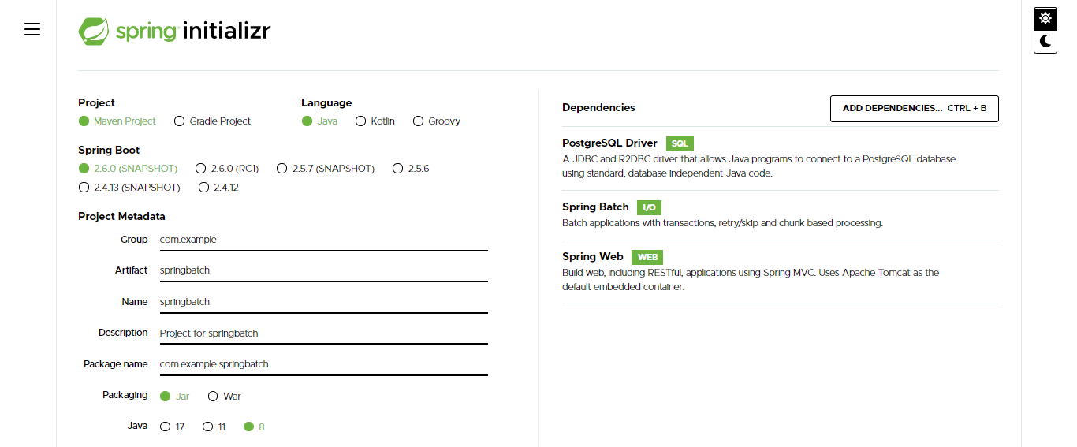The image size is (1077, 447).
Task: Click the Spring Batch dependency entry
Action: point(595,207)
